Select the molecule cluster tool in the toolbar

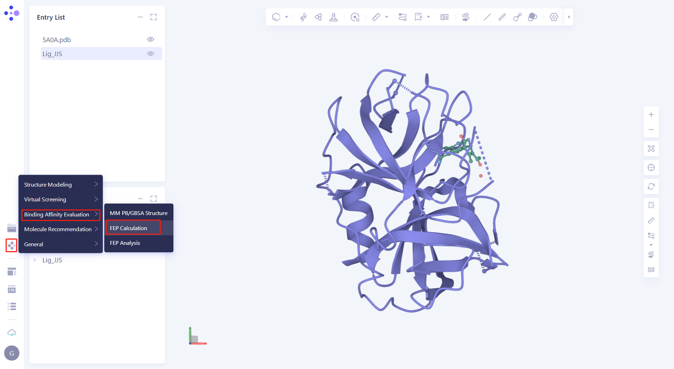pos(318,17)
